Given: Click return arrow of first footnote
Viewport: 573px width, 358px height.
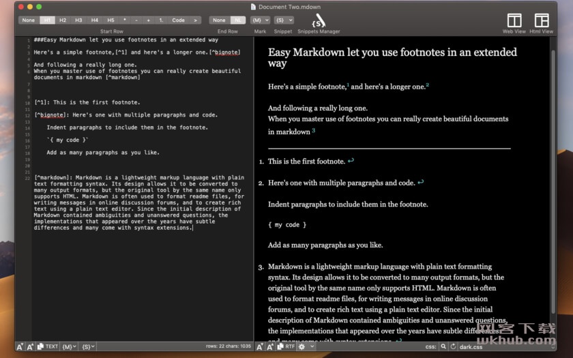Looking at the screenshot, I should pyautogui.click(x=351, y=161).
